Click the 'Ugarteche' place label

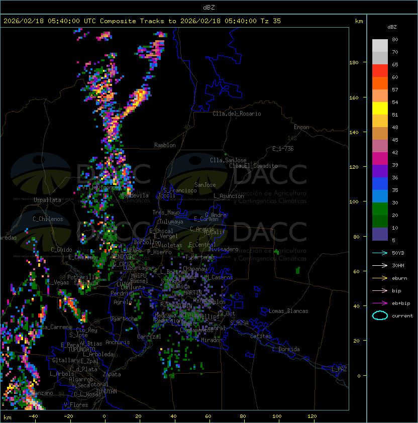pyautogui.click(x=124, y=319)
